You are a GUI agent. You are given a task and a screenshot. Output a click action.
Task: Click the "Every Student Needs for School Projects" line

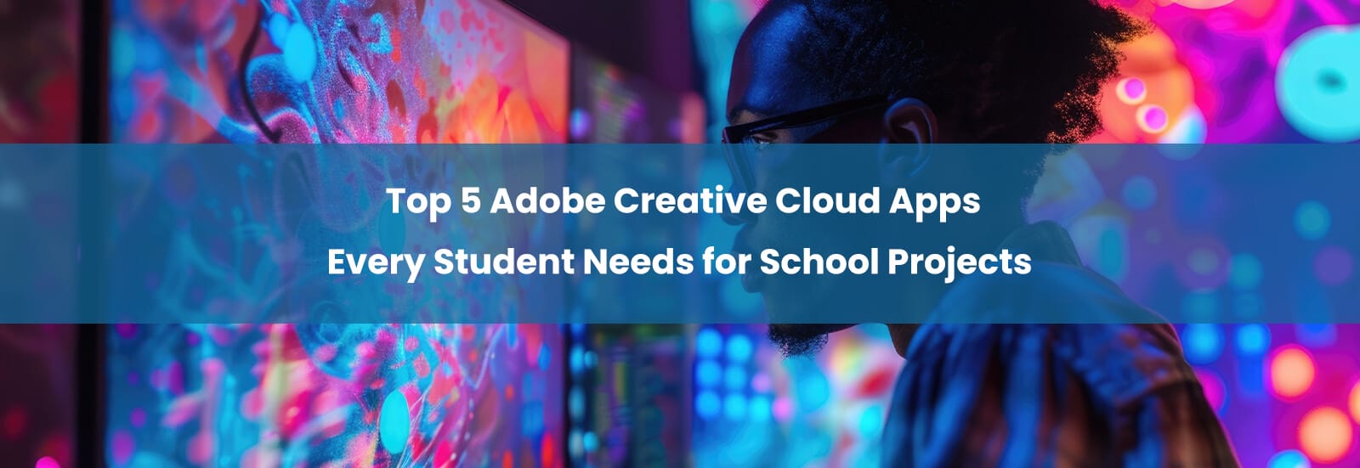(679, 262)
